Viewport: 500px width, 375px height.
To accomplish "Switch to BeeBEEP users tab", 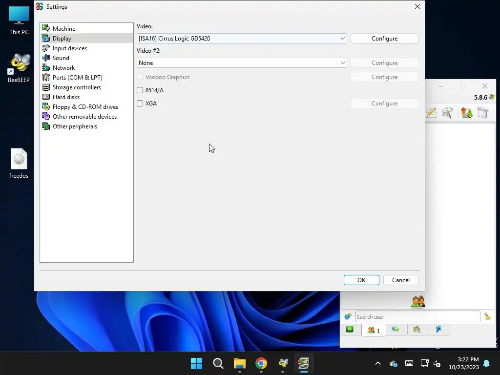I will [x=374, y=330].
